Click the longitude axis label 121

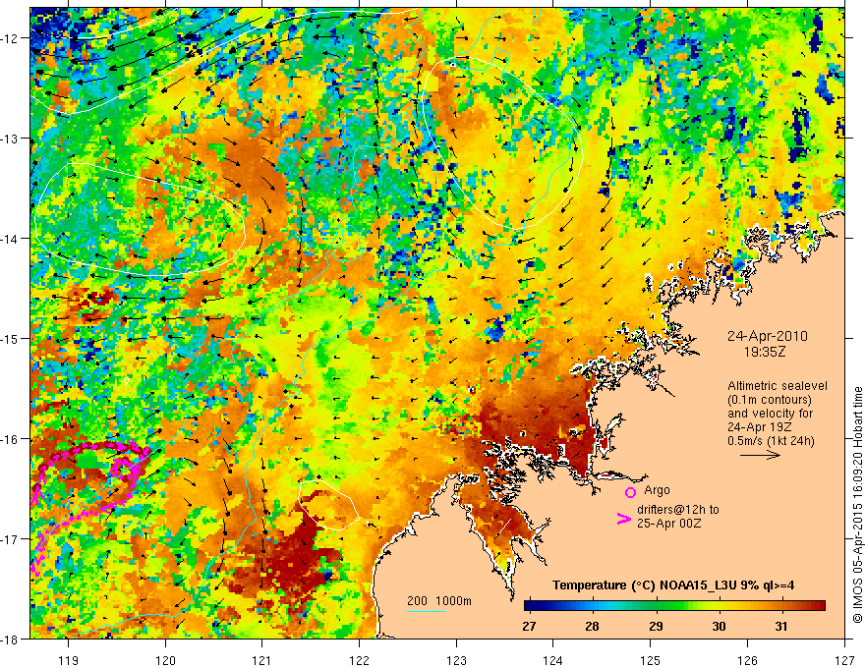[262, 660]
